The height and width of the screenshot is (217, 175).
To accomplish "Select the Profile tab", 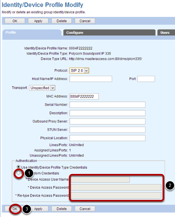I will (x=32, y=33).
